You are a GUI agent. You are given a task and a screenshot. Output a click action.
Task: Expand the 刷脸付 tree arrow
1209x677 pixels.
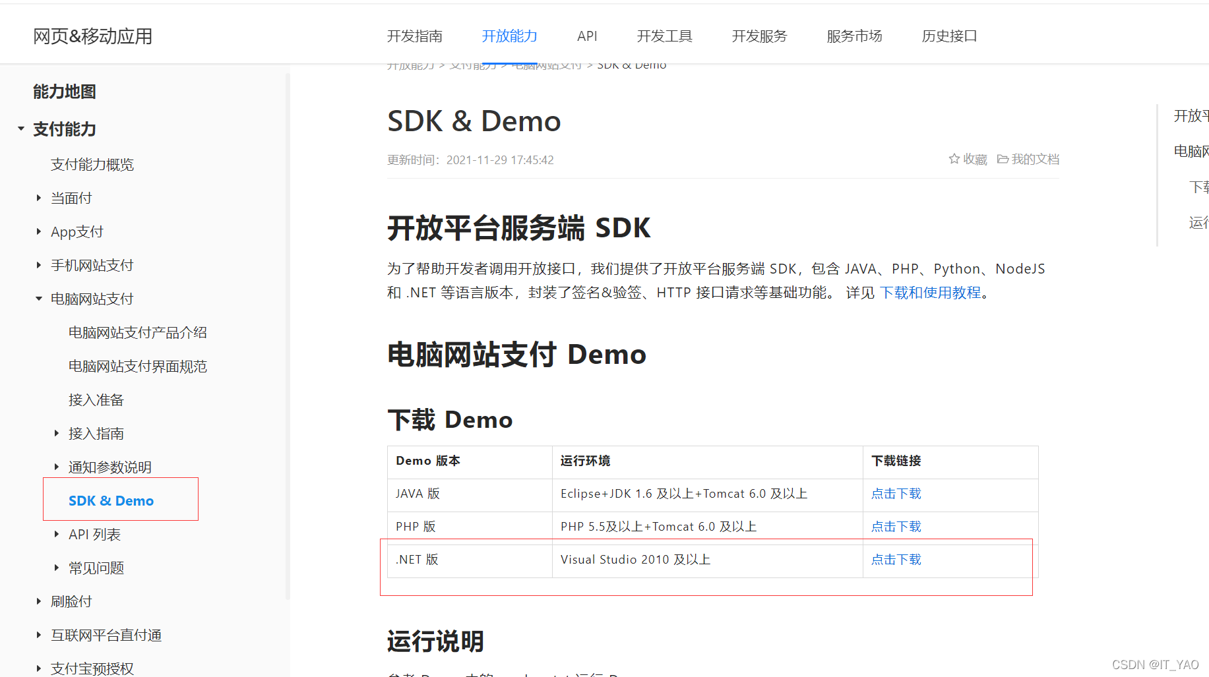(39, 601)
